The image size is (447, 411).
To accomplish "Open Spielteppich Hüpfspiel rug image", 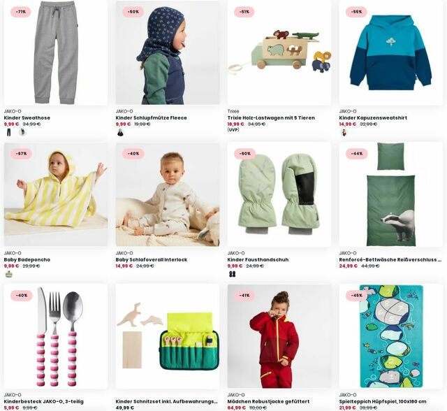I will (391, 336).
